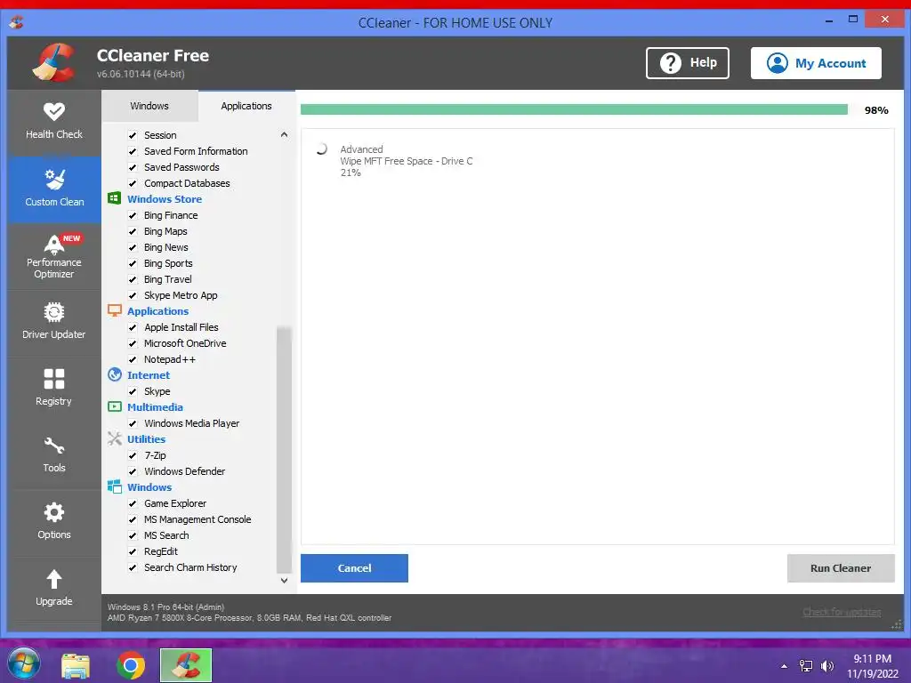The height and width of the screenshot is (683, 911).
Task: Click the Utilities category tools icon
Action: point(115,439)
